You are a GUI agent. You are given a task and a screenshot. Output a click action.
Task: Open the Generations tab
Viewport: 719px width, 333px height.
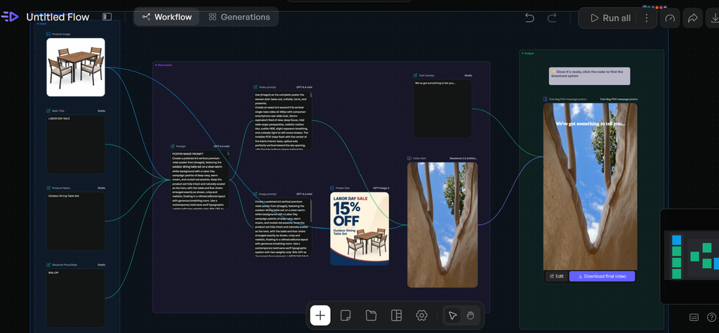pos(239,17)
